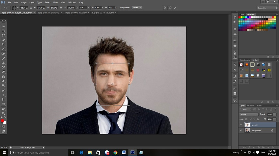Select the Rectangular Marquee tool
The image size is (279, 156).
[3, 31]
